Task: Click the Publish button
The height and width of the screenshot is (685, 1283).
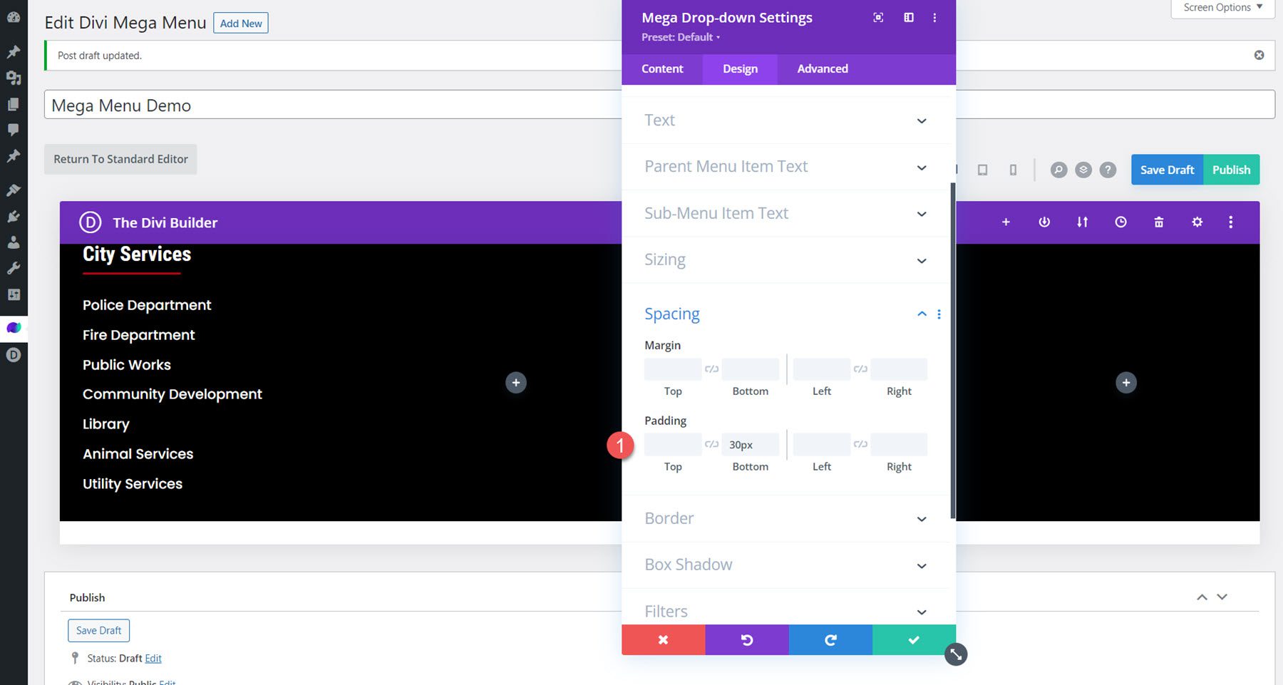Action: coord(1231,170)
